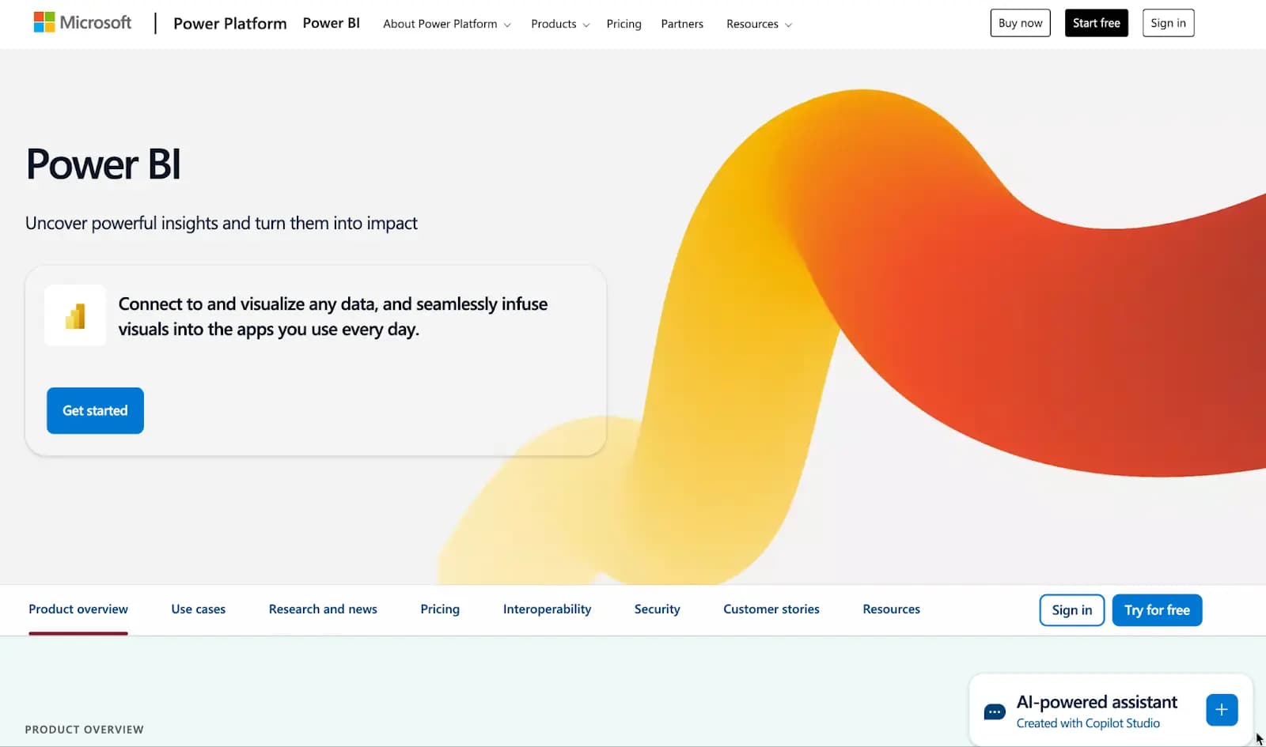
Task: Open the Products dropdown menu
Action: tap(559, 24)
